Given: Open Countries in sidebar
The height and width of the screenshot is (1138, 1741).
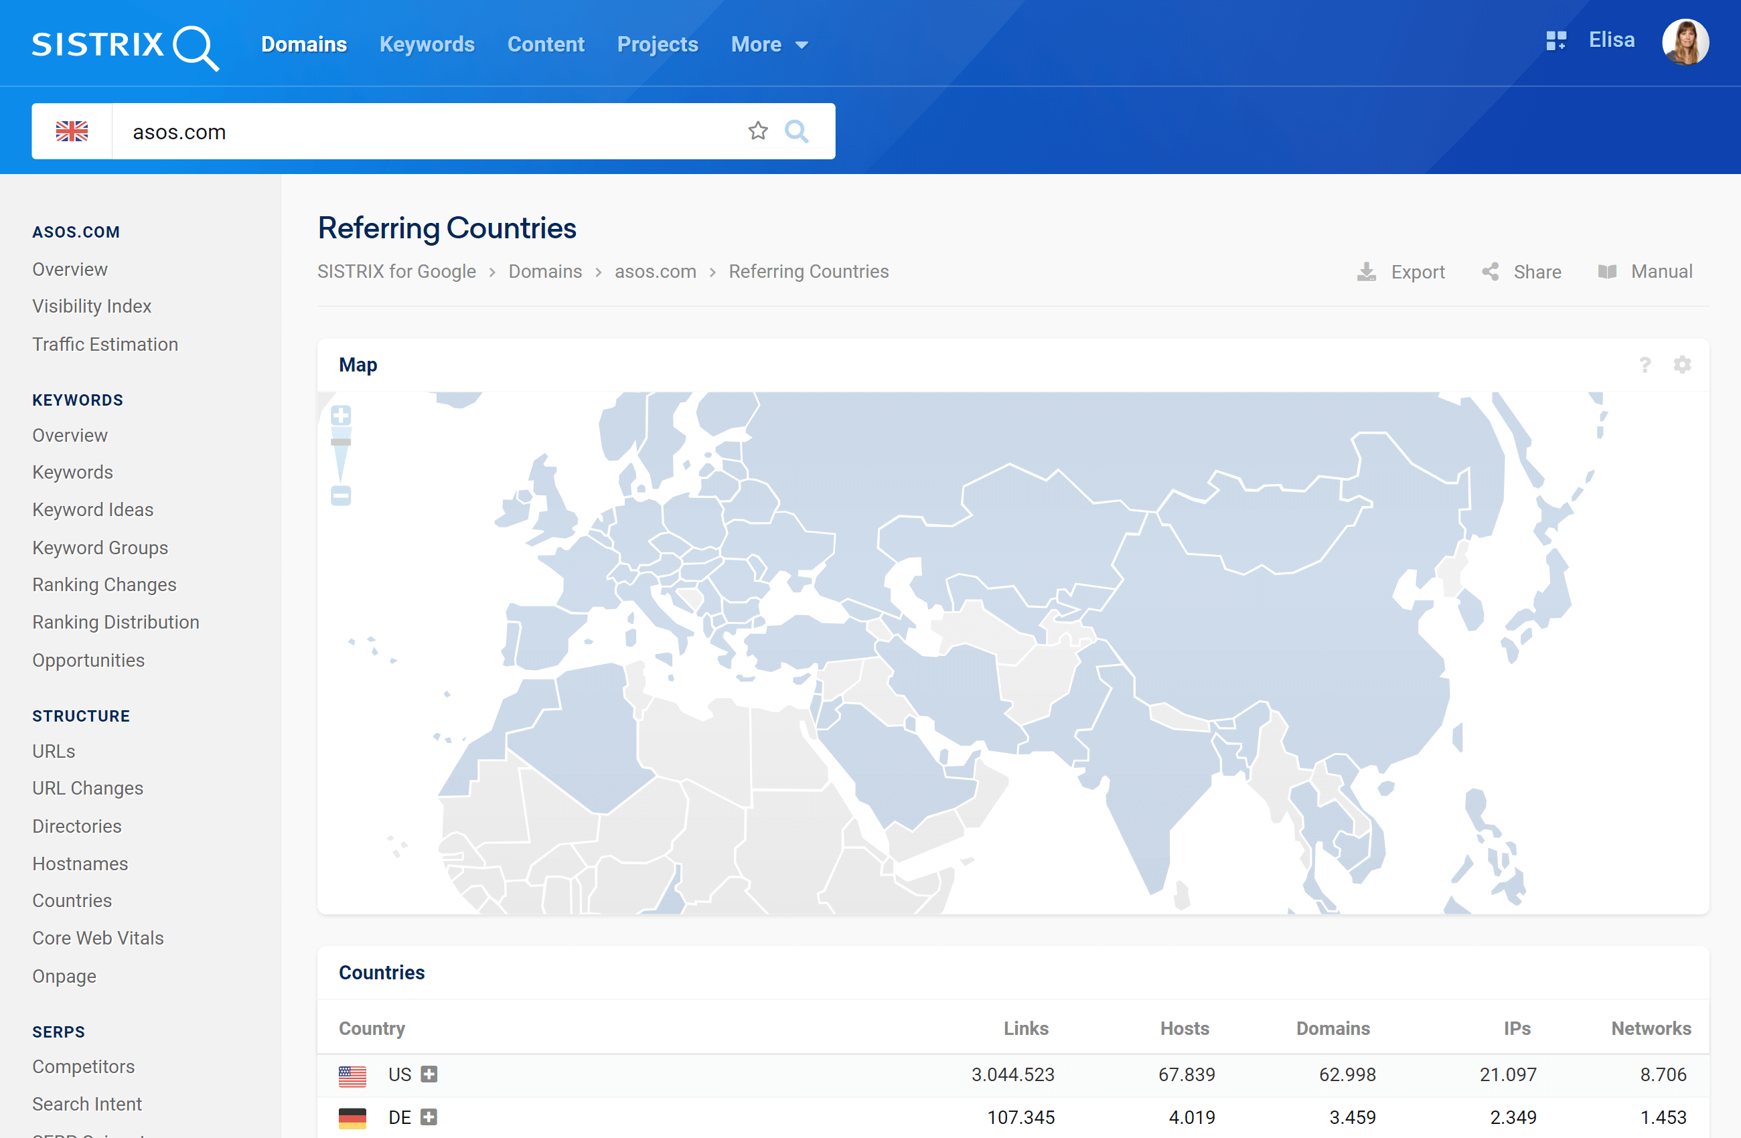Looking at the screenshot, I should (72, 901).
